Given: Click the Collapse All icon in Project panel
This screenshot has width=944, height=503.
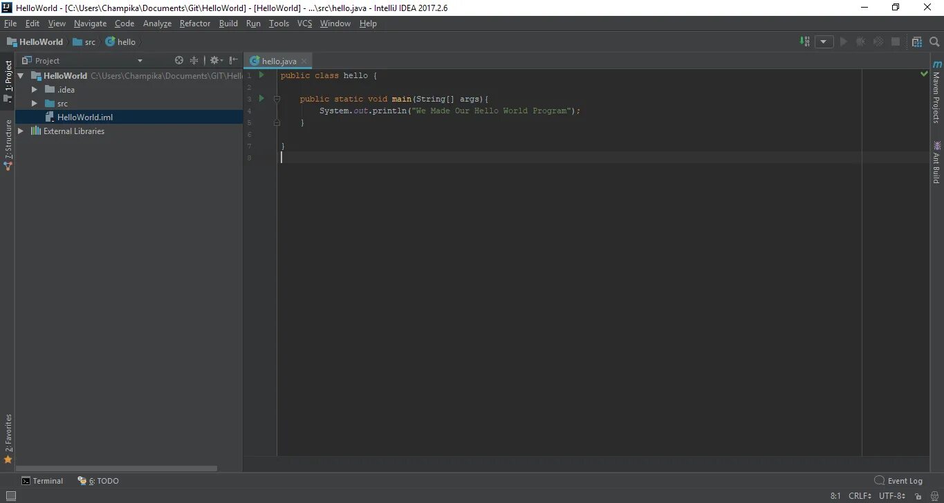Looking at the screenshot, I should coord(194,60).
